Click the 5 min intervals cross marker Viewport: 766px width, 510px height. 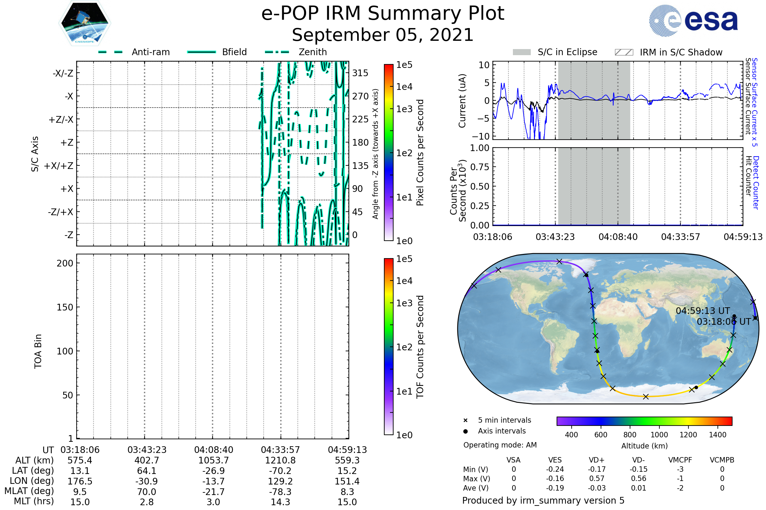465,420
